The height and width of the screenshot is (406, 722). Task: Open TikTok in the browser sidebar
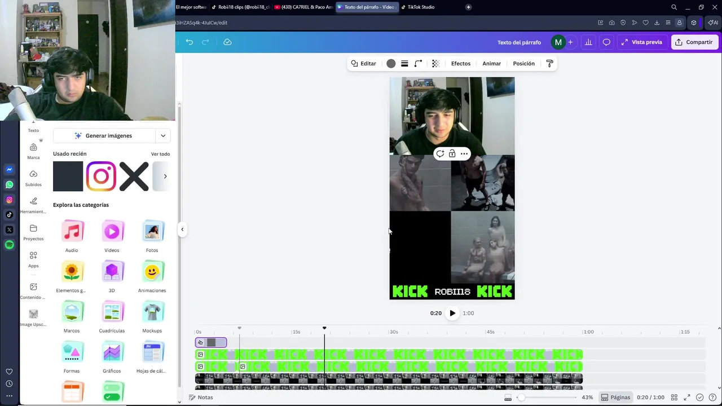[x=9, y=214]
